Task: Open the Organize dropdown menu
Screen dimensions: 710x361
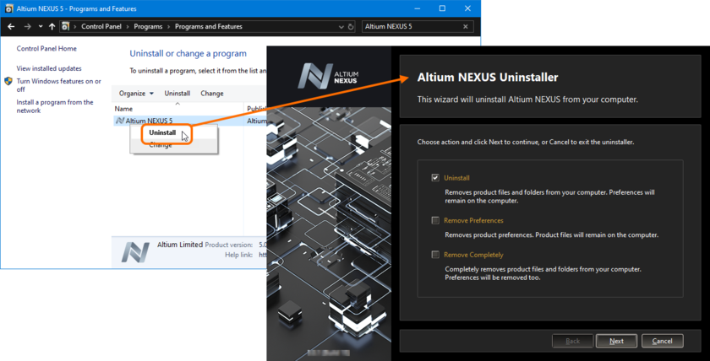Action: (x=136, y=94)
